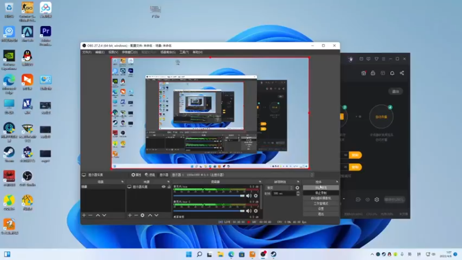Open the 视图(V) menu in OBS
The image size is (462, 260).
[x=113, y=52]
